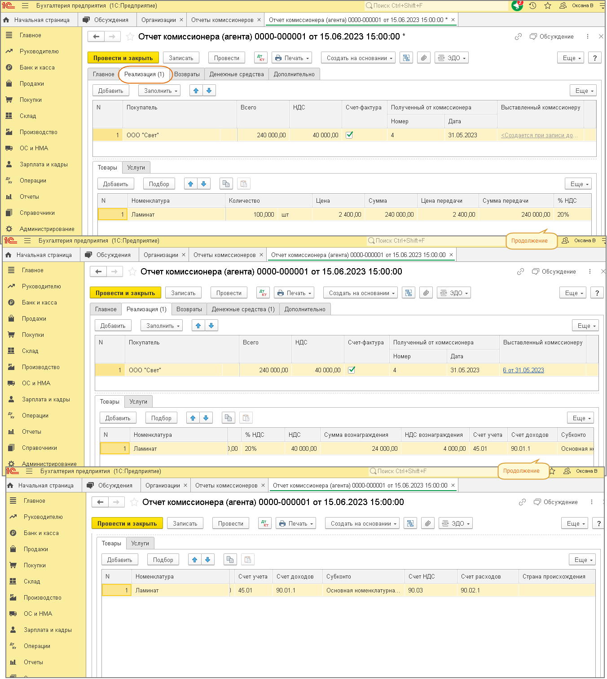Image resolution: width=607 pixels, height=679 pixels.
Task: Copy goods rows icon in the top window
Action: 226,184
